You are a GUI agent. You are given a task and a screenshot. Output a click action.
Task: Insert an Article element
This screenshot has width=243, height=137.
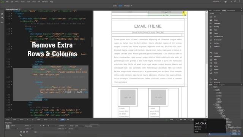click(x=216, y=66)
